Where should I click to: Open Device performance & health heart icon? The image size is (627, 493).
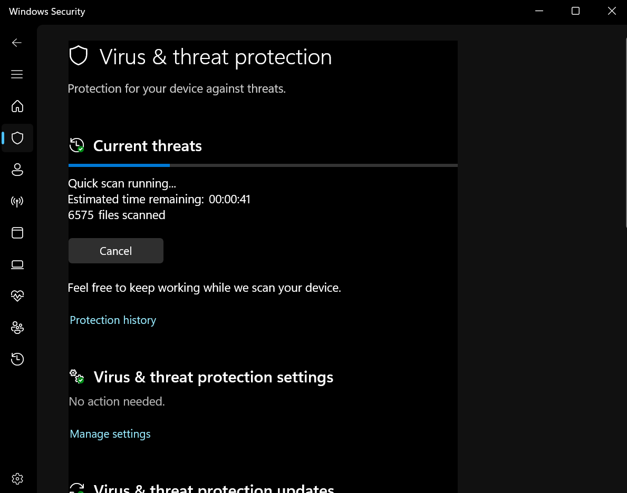point(17,296)
